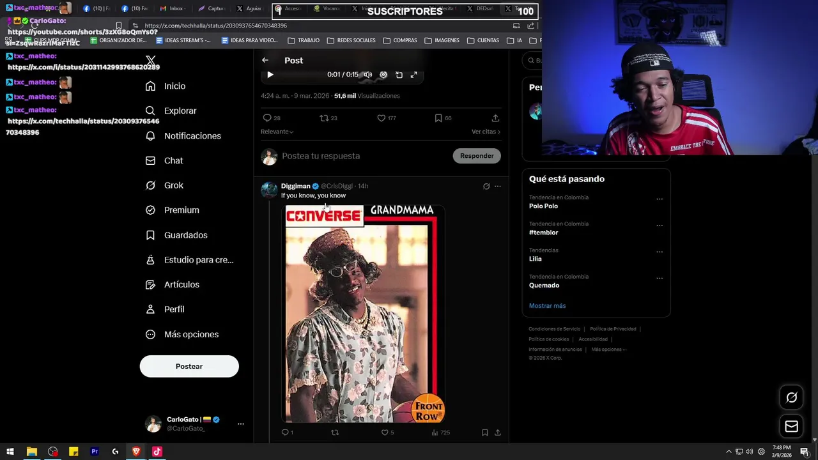Open Polo Polo trend
The image size is (818, 460).
click(543, 206)
